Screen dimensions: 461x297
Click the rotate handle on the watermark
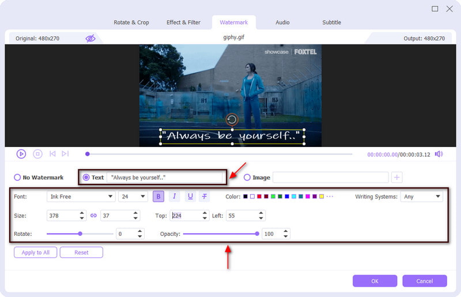(232, 119)
